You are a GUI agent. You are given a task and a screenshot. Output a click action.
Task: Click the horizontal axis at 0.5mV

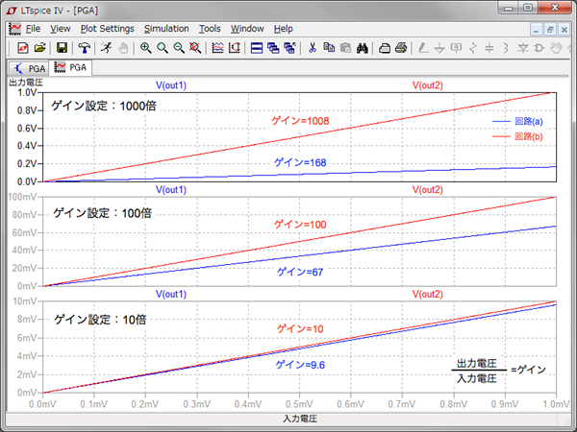[300, 405]
